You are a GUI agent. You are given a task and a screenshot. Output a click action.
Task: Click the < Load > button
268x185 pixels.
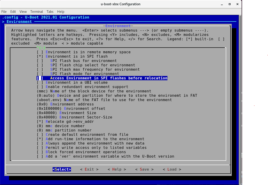(x=172, y=169)
